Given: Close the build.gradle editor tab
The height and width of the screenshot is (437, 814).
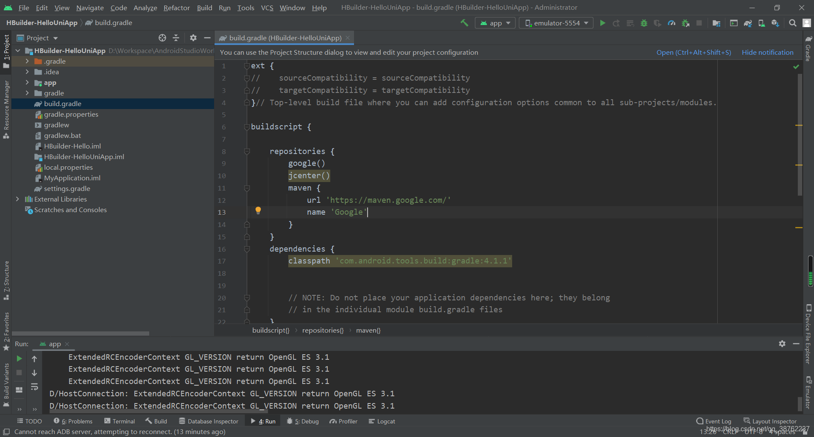Looking at the screenshot, I should click(348, 38).
